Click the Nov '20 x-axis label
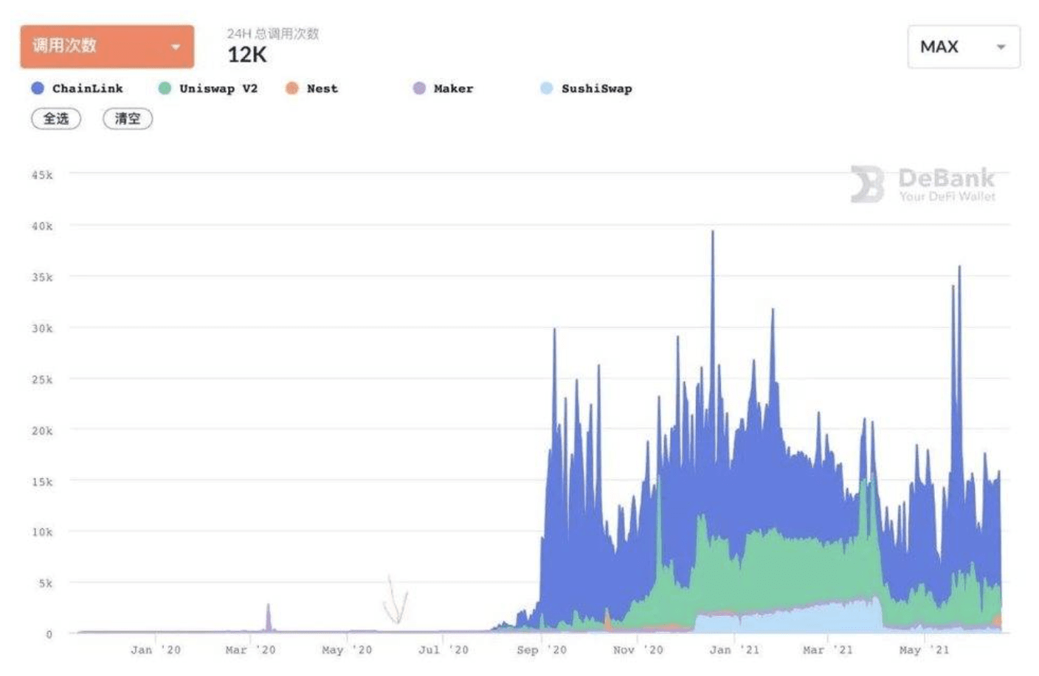The height and width of the screenshot is (676, 1039). [638, 650]
